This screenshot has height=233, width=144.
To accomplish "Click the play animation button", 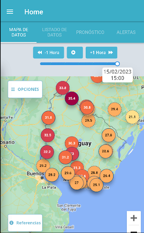I will click(75, 52).
